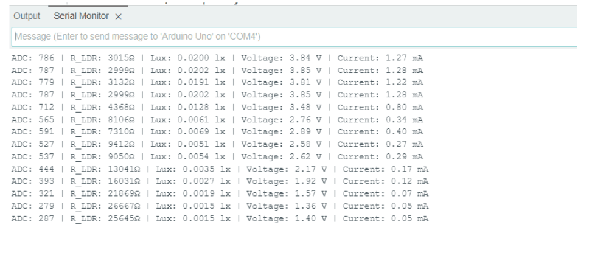Close the Serial Monitor tab
This screenshot has height=258, width=592.
click(x=119, y=16)
